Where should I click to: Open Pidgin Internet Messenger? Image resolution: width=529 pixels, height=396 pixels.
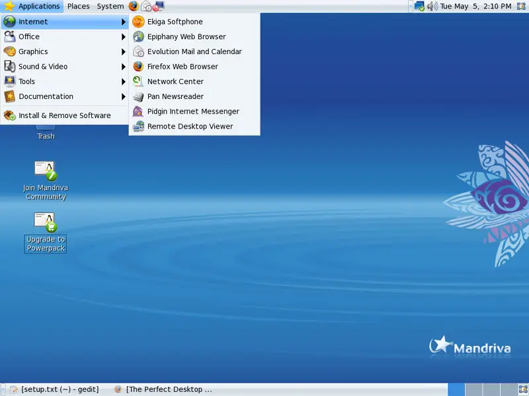pyautogui.click(x=194, y=111)
